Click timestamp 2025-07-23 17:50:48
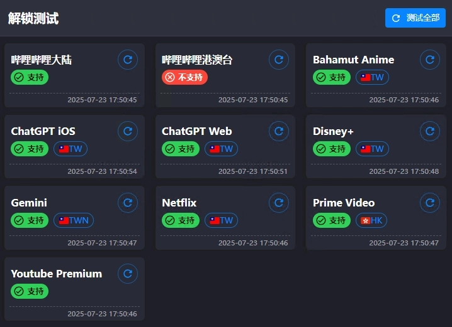The width and height of the screenshot is (452, 327). click(x=404, y=171)
